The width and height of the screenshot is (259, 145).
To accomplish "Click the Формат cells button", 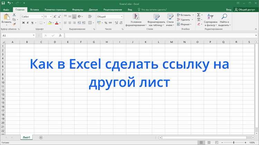I will pyautogui.click(x=184, y=24).
